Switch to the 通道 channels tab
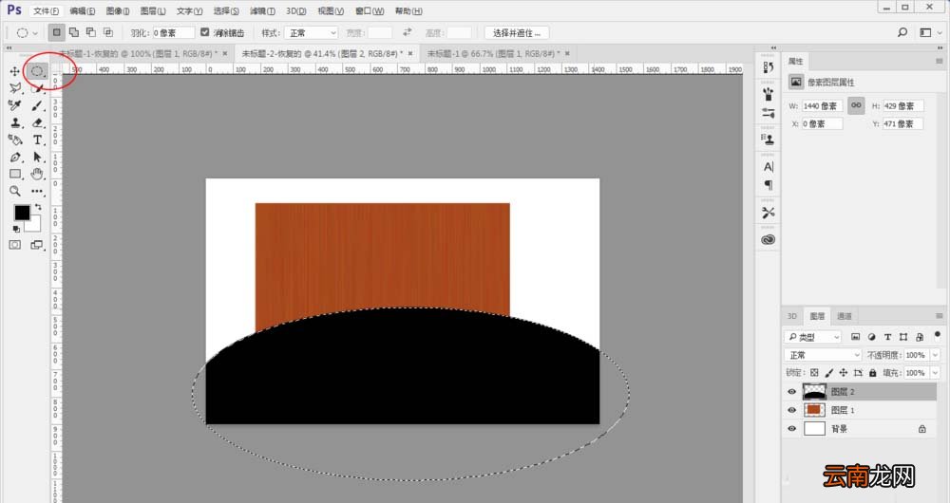Screen dimensions: 950x503 (844, 316)
